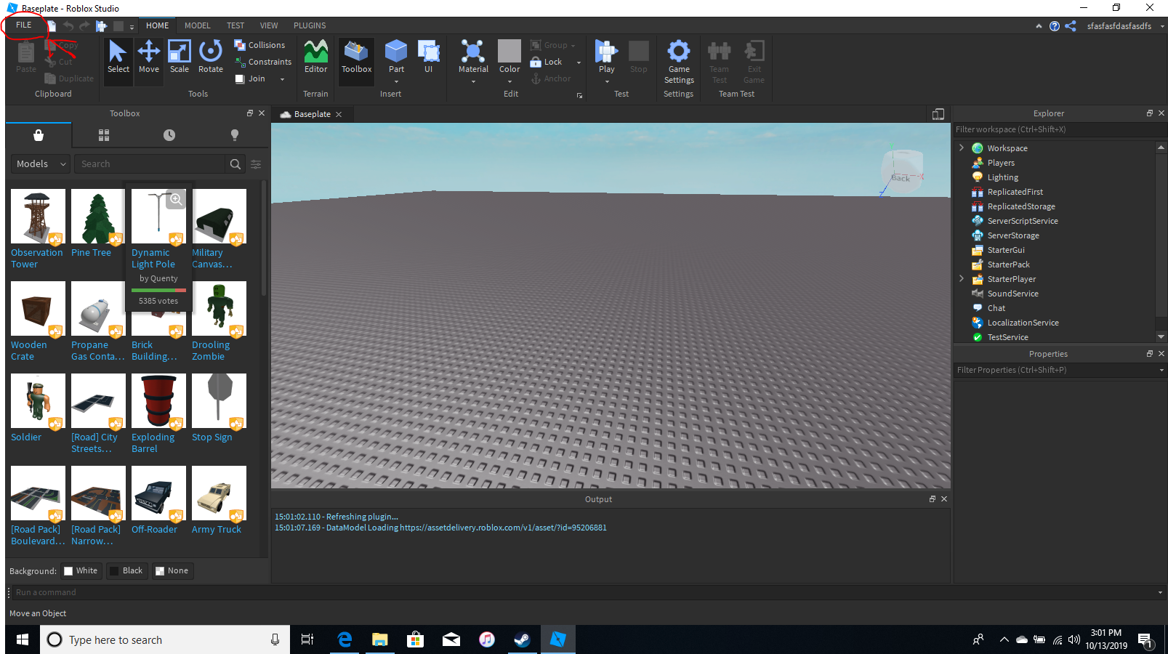Image resolution: width=1168 pixels, height=654 pixels.
Task: Click the Observation Tower model name
Action: (36, 259)
